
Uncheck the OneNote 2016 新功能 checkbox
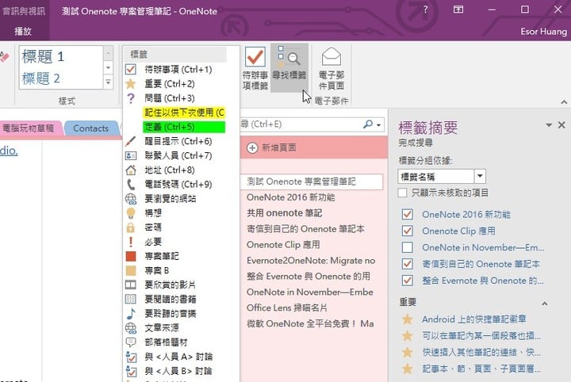[408, 214]
